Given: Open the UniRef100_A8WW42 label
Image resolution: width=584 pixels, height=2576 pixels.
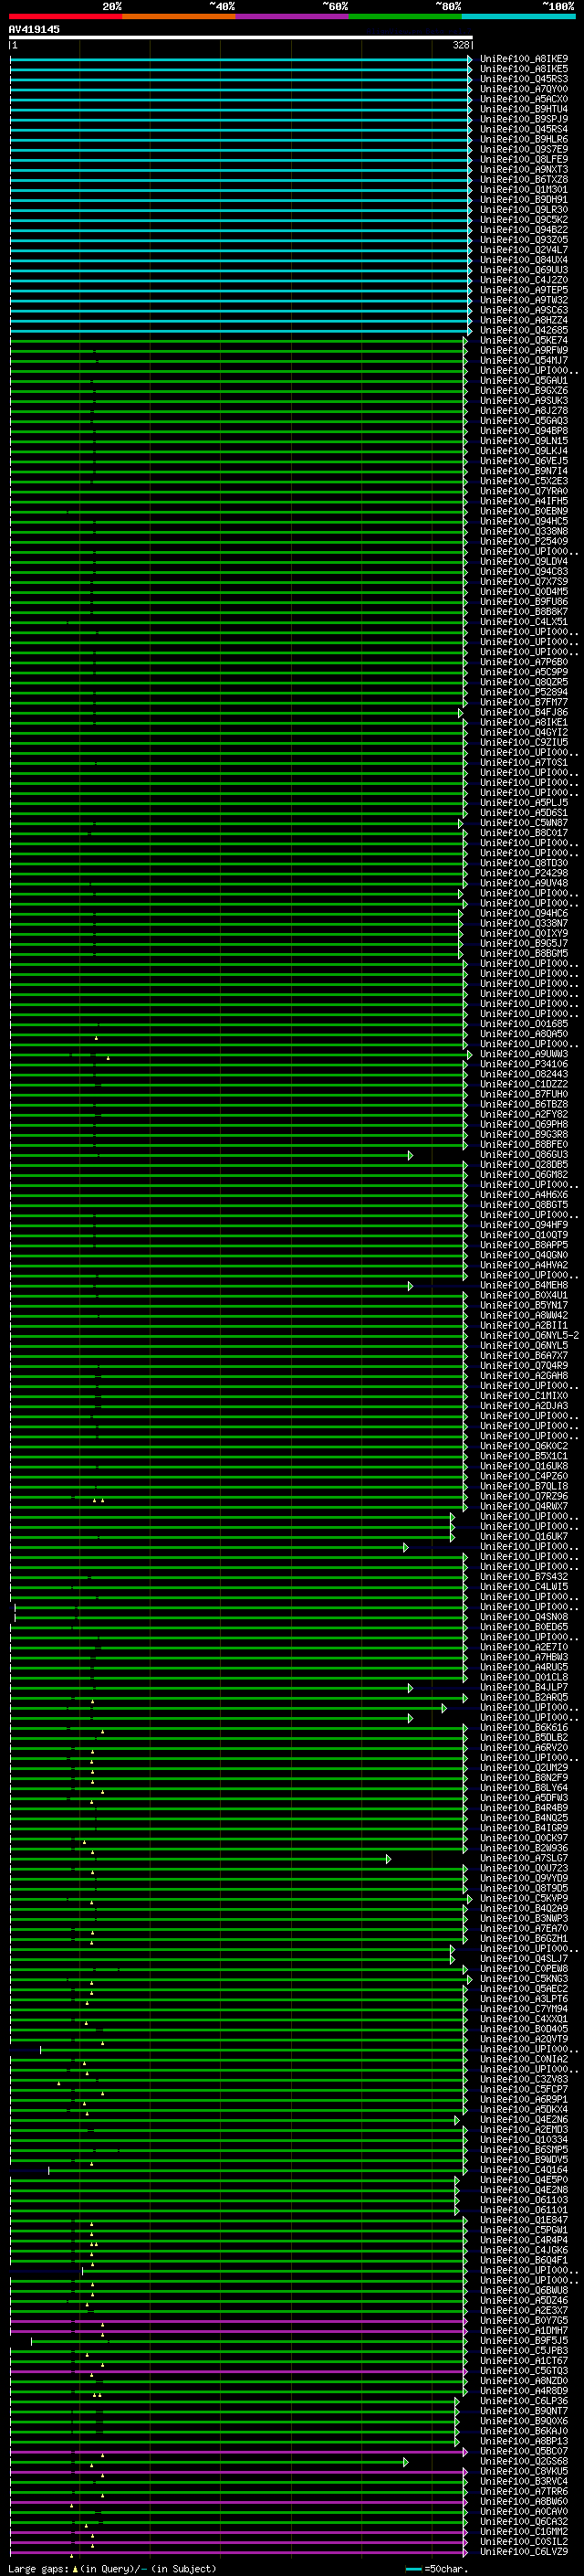Looking at the screenshot, I should pos(524,1316).
